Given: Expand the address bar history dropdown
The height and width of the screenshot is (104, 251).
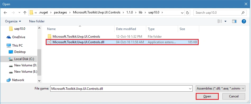Looking at the screenshot, I should coord(182,13).
